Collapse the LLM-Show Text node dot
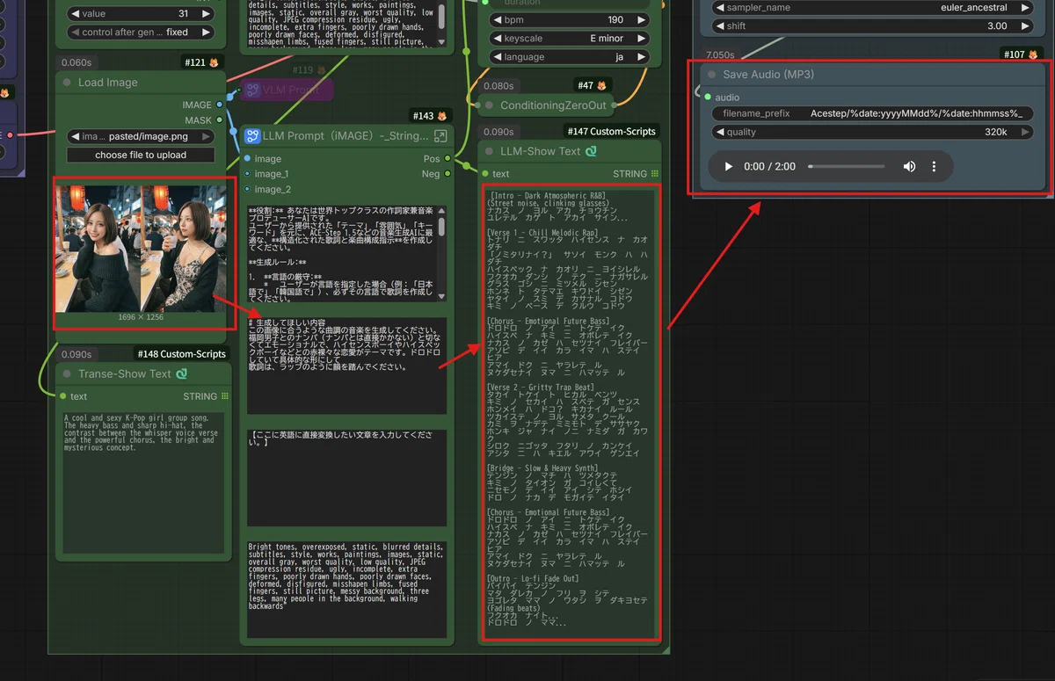Image resolution: width=1055 pixels, height=681 pixels. 491,151
